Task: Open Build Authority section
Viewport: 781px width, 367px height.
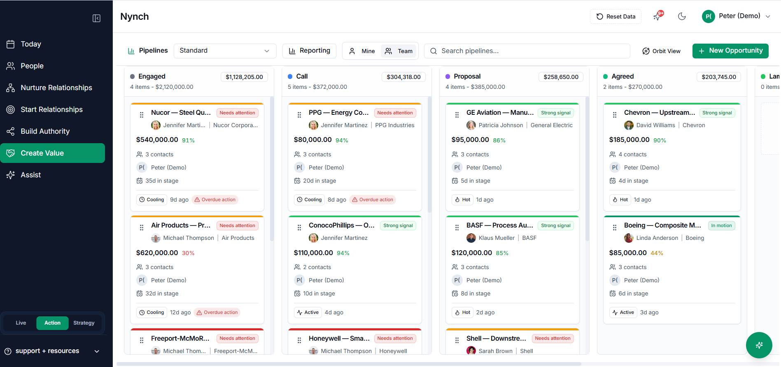Action: 52,131
